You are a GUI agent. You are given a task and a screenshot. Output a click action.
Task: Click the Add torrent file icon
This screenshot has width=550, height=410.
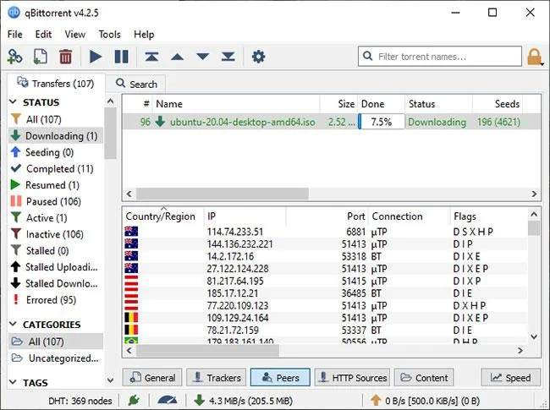[x=40, y=57]
